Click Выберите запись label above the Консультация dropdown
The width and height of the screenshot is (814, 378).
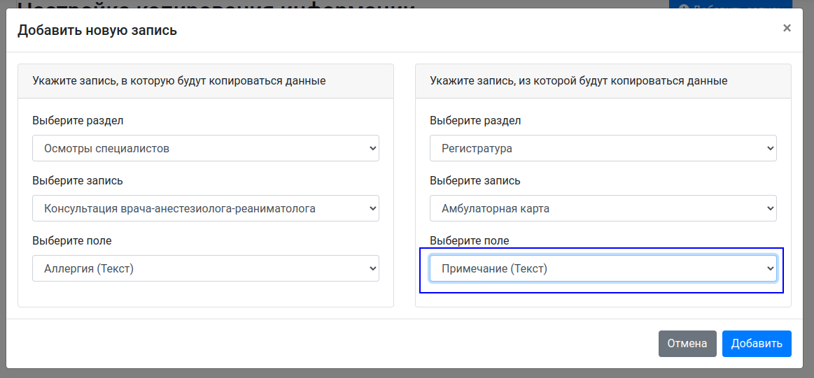78,181
